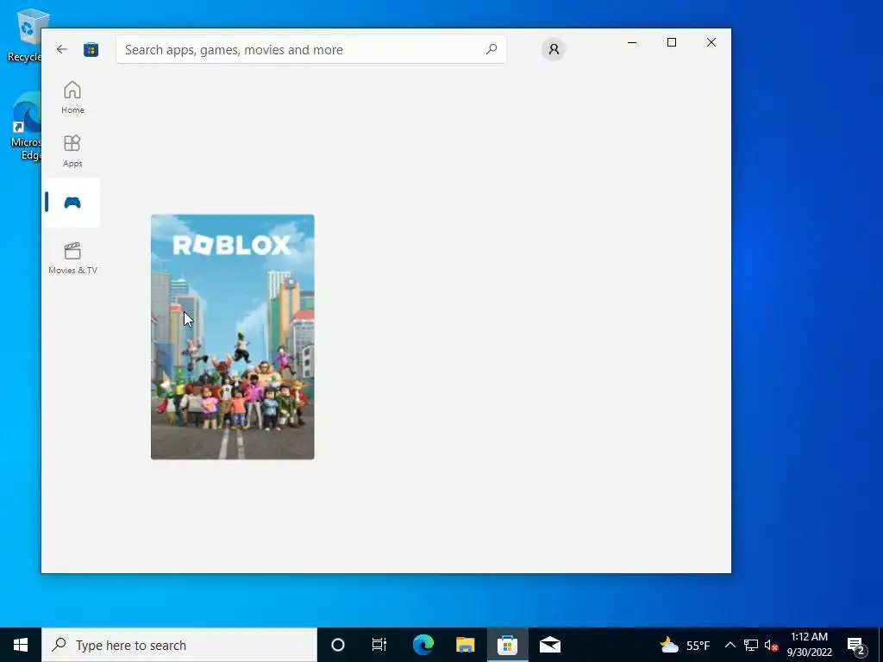Open the Movies & TV section
The image size is (883, 662).
point(72,258)
